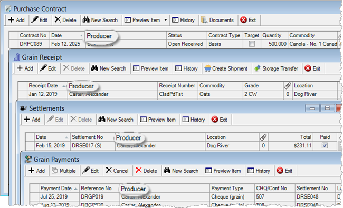
Task: Click Cancel in Grain Payments toolbar
Action: point(117,171)
